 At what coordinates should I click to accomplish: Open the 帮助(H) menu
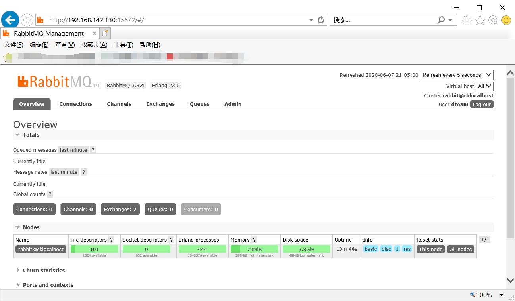[x=150, y=45]
